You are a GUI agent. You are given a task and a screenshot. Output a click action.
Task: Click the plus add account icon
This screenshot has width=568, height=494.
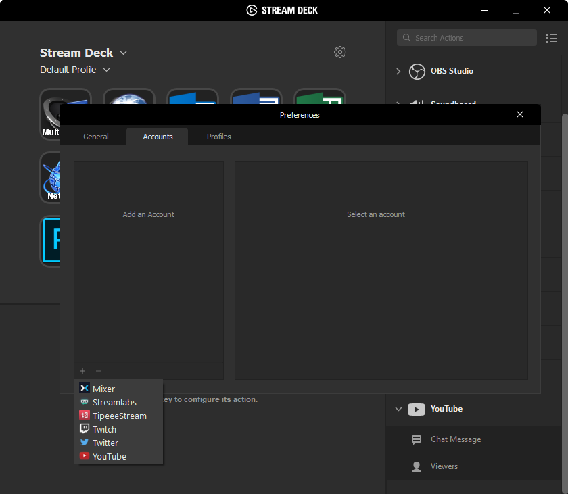(x=82, y=371)
